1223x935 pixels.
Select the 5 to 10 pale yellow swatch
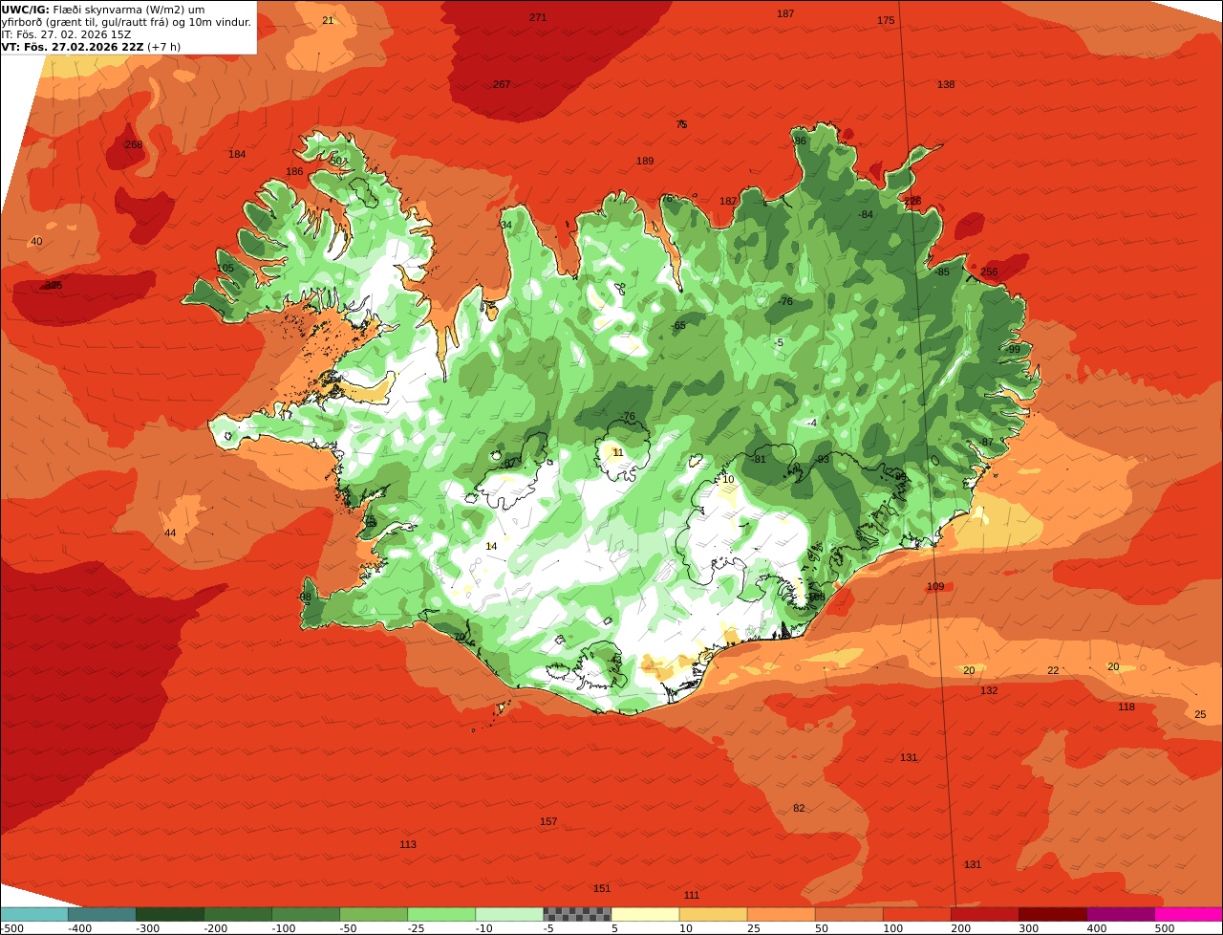coord(645,914)
